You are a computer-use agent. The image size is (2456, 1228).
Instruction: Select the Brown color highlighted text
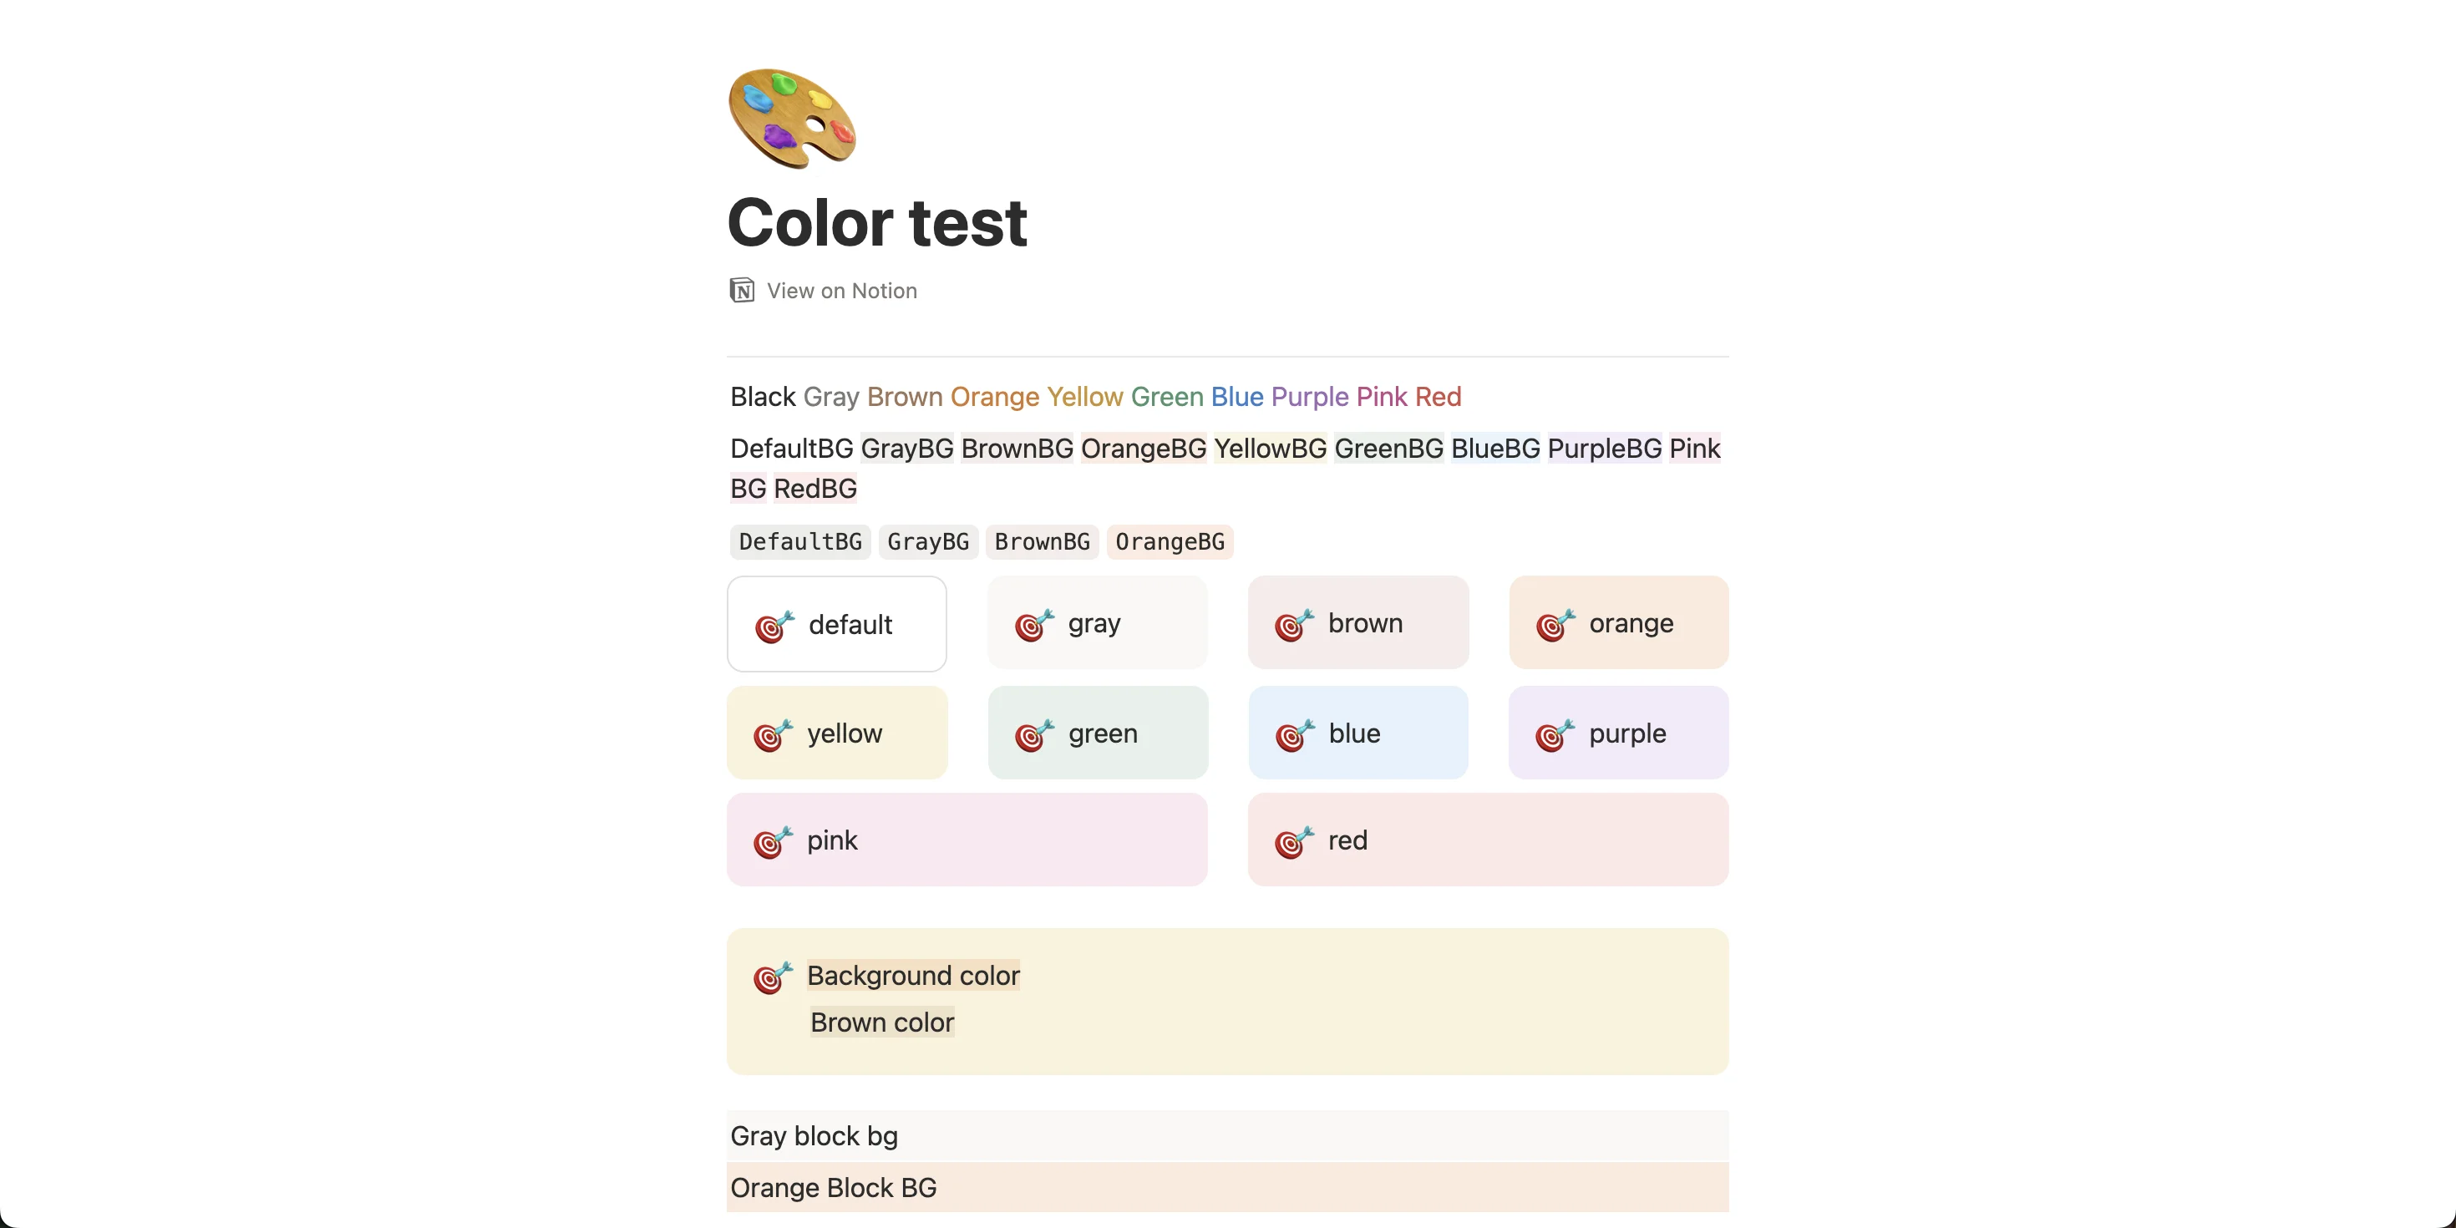click(x=881, y=1022)
